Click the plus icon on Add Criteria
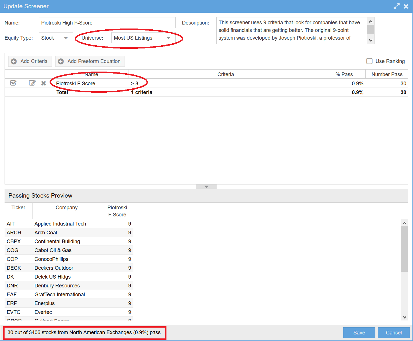413x341 pixels. [14, 61]
